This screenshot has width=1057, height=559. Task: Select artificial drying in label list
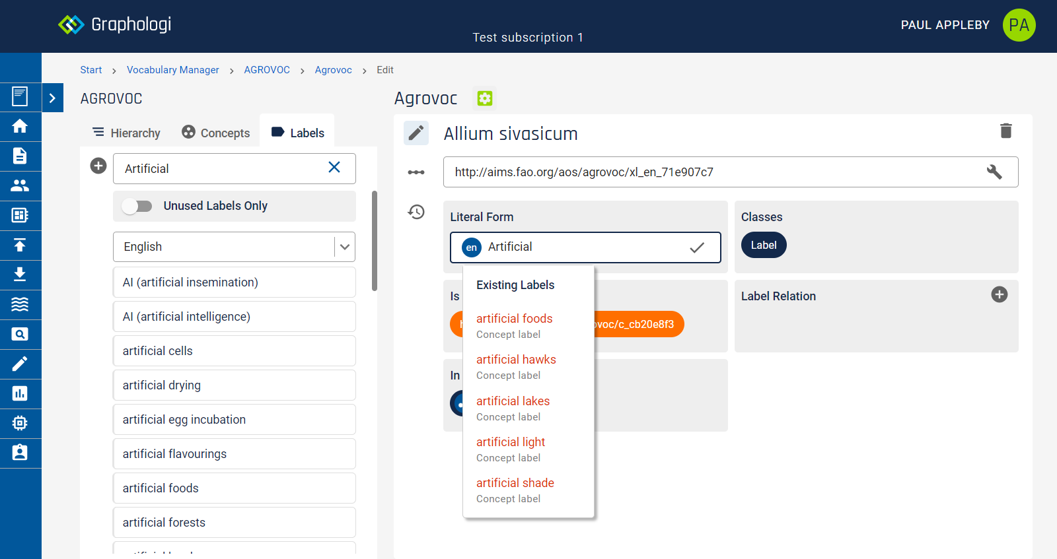(x=235, y=385)
